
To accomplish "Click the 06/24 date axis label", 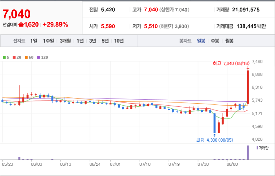I will point(95,164).
